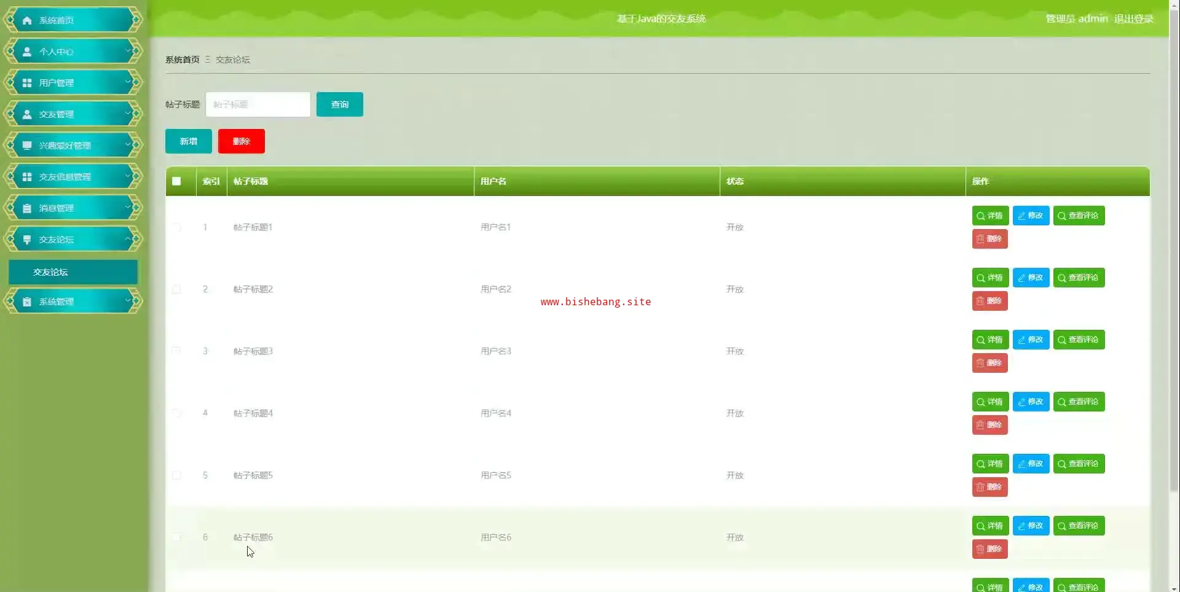
Task: Click the 查询 search button
Action: pyautogui.click(x=340, y=104)
